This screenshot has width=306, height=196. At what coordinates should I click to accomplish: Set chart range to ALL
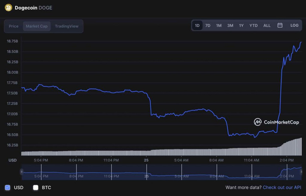267,25
